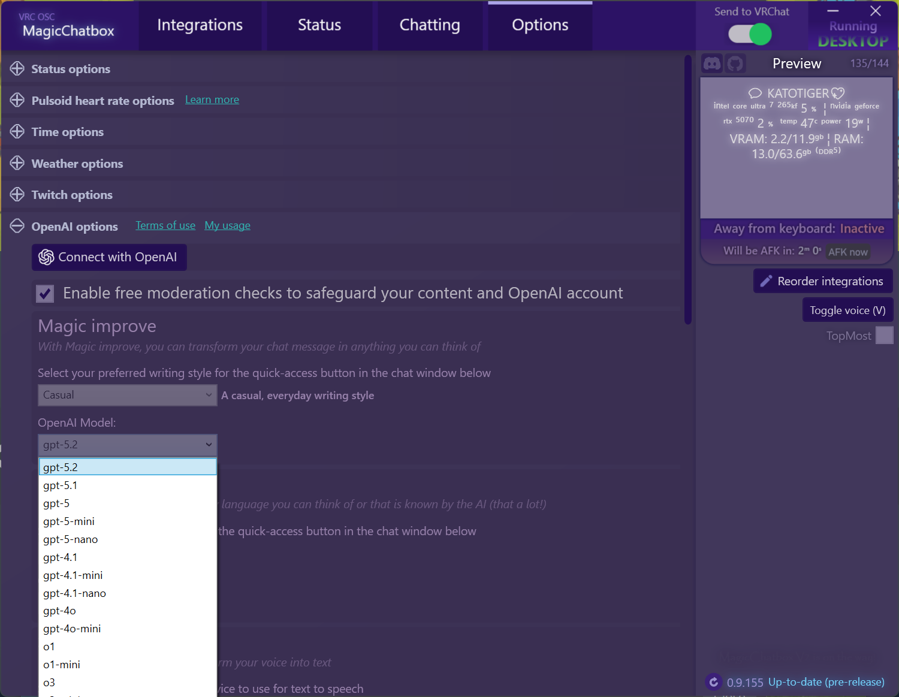Collapse the OpenAI options section
The image size is (899, 697).
click(x=17, y=226)
